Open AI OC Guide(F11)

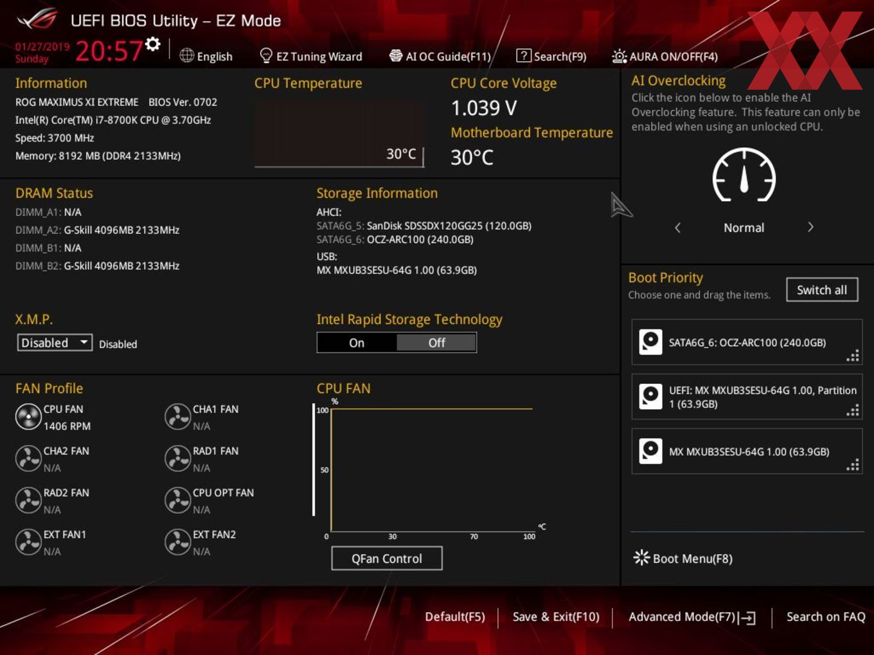coord(440,57)
